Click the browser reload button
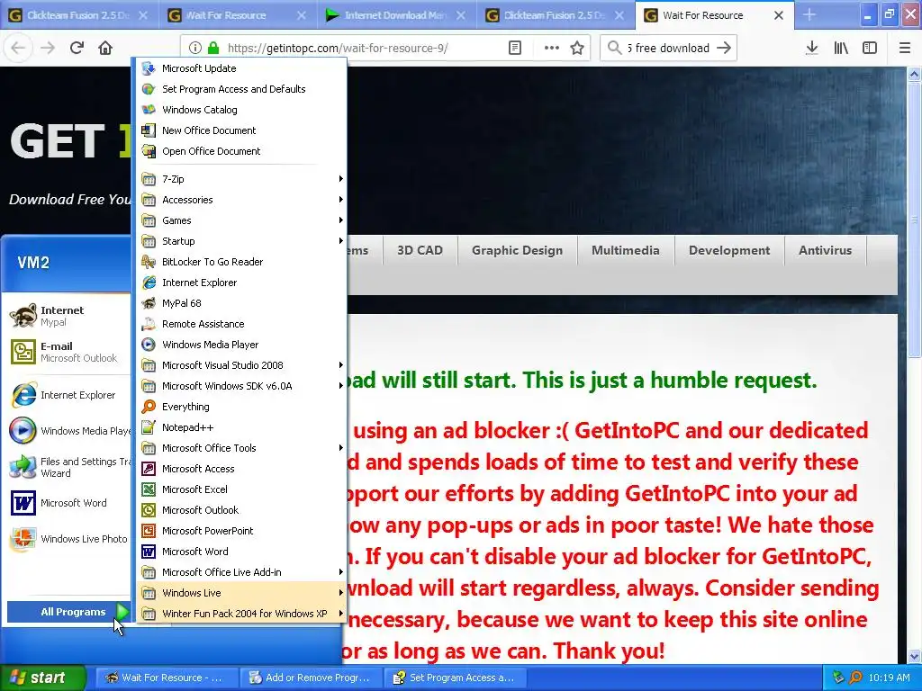Viewport: 922px width, 691px height. (77, 48)
